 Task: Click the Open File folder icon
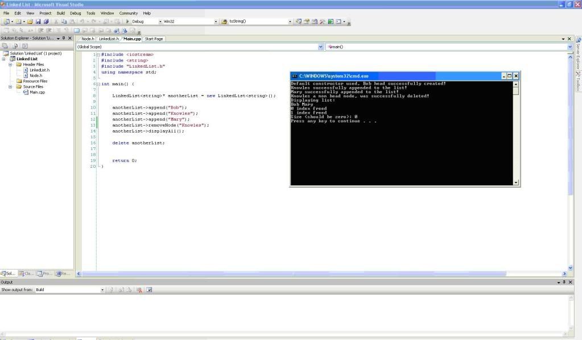tap(30, 22)
